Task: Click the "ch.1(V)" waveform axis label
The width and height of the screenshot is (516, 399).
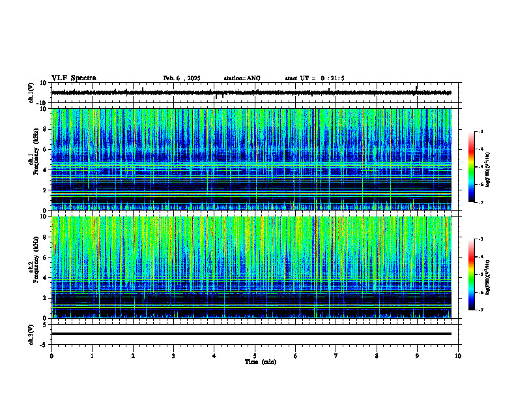Action: 31,93
